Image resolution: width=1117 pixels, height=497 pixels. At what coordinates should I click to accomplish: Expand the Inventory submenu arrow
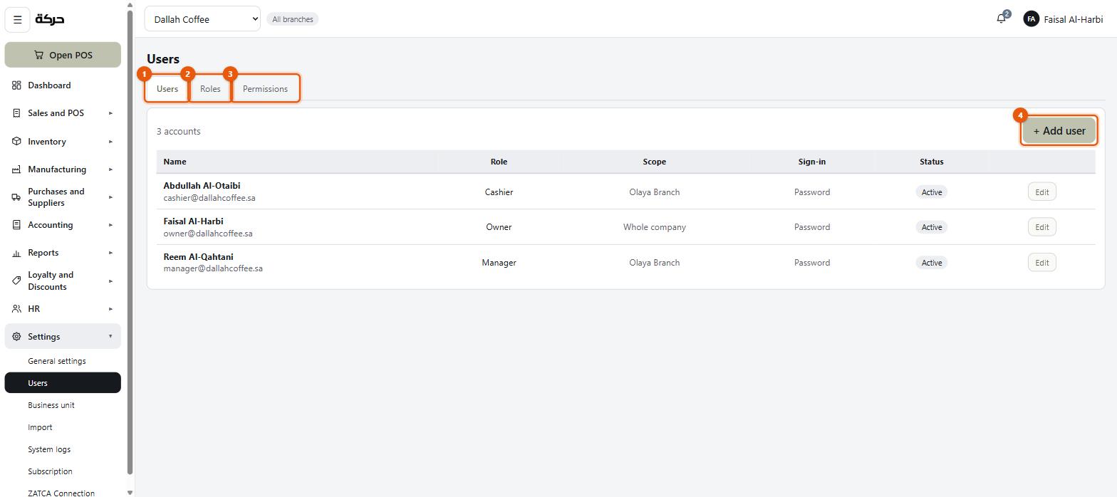[110, 142]
